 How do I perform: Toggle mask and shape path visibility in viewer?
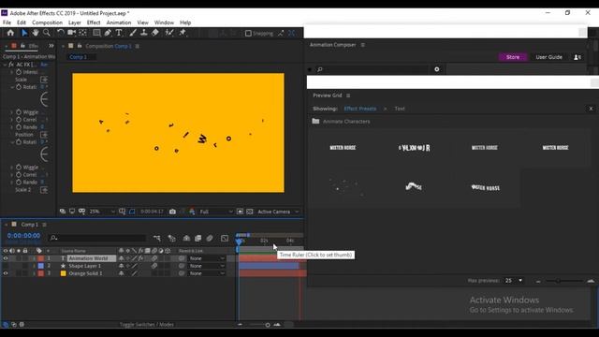(x=132, y=212)
